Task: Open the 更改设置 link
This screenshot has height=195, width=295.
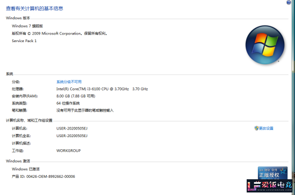Action: (266, 128)
